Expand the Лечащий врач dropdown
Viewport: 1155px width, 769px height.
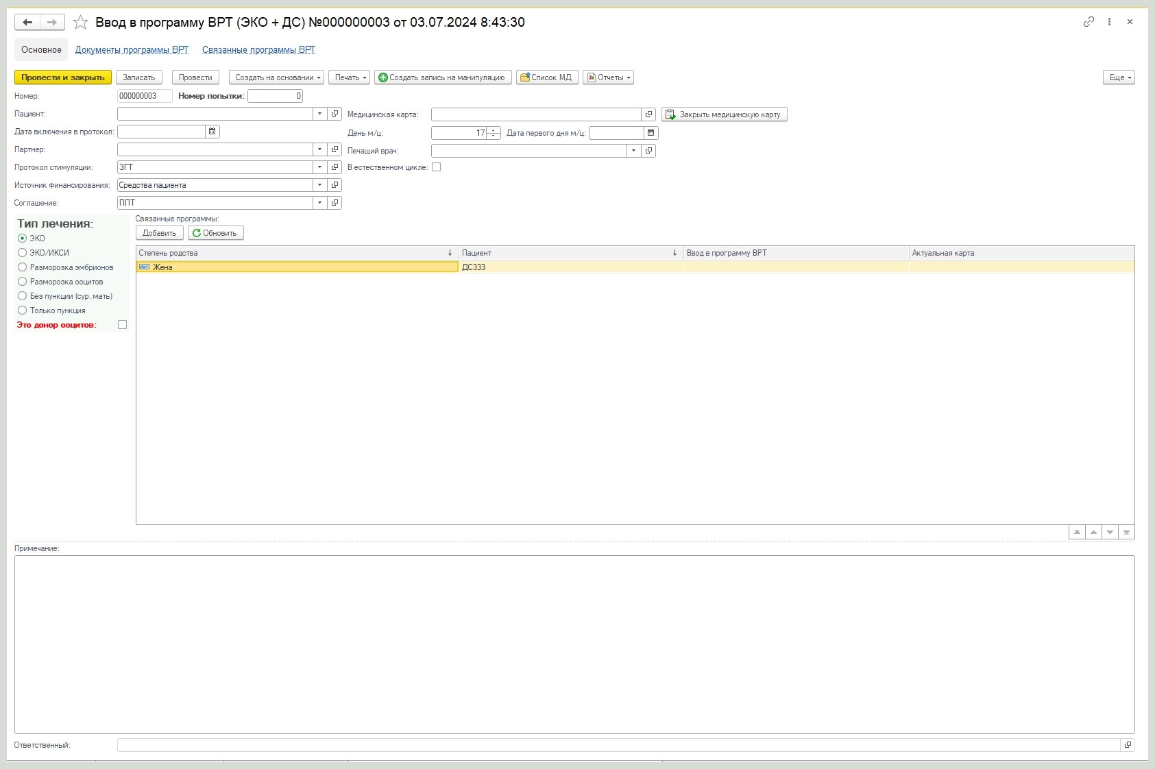click(x=633, y=151)
